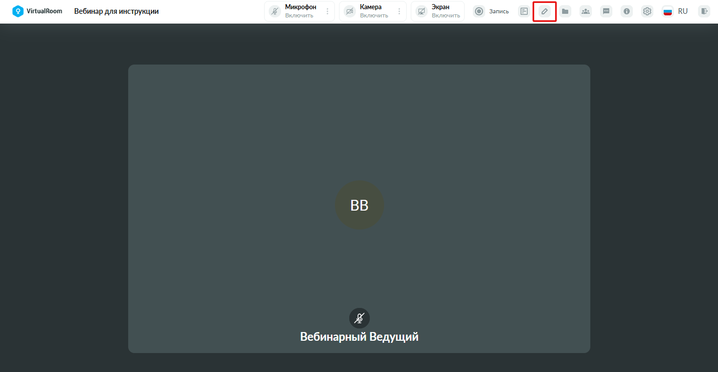
Task: Click the webinar title 'Вебинар для инструкции'
Action: 116,11
